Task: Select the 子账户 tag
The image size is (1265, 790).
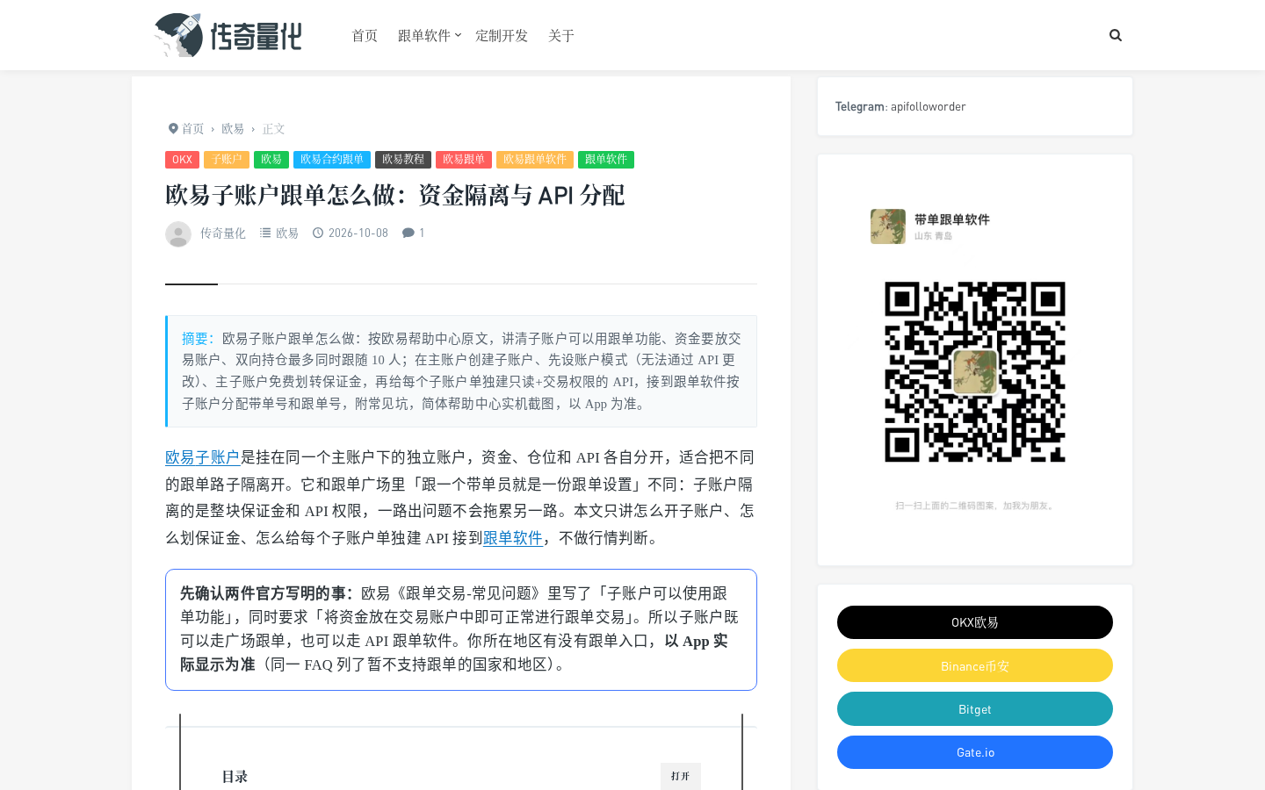Action: (227, 160)
